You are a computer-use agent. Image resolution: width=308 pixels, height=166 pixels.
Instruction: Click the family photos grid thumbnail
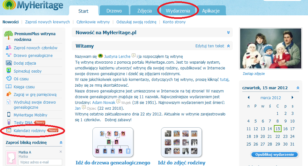(x=181, y=142)
